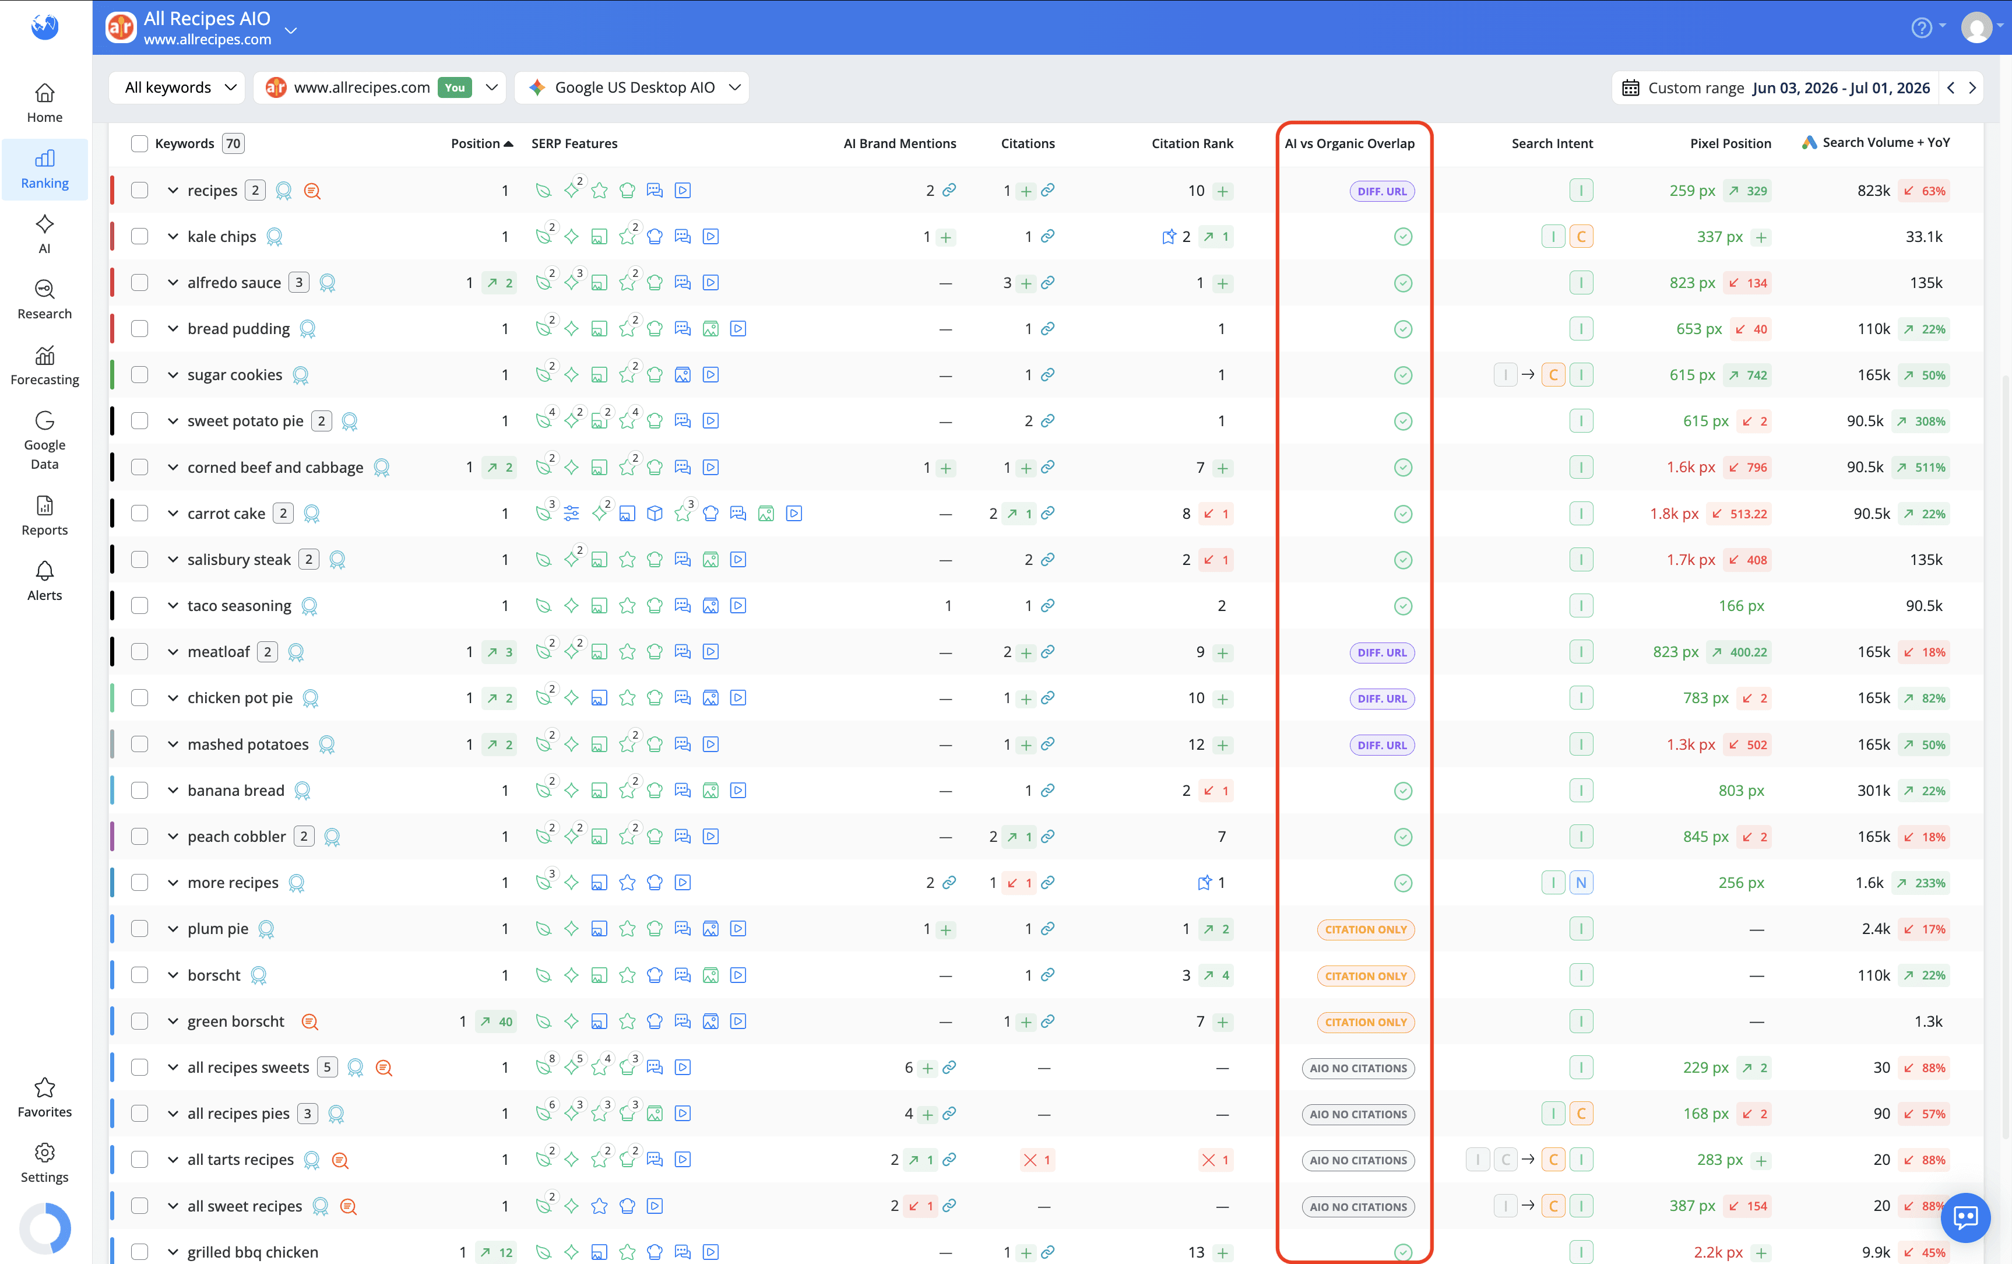Select the sugar cookies row checkbox
Screen dimensions: 2012x1264
point(139,374)
